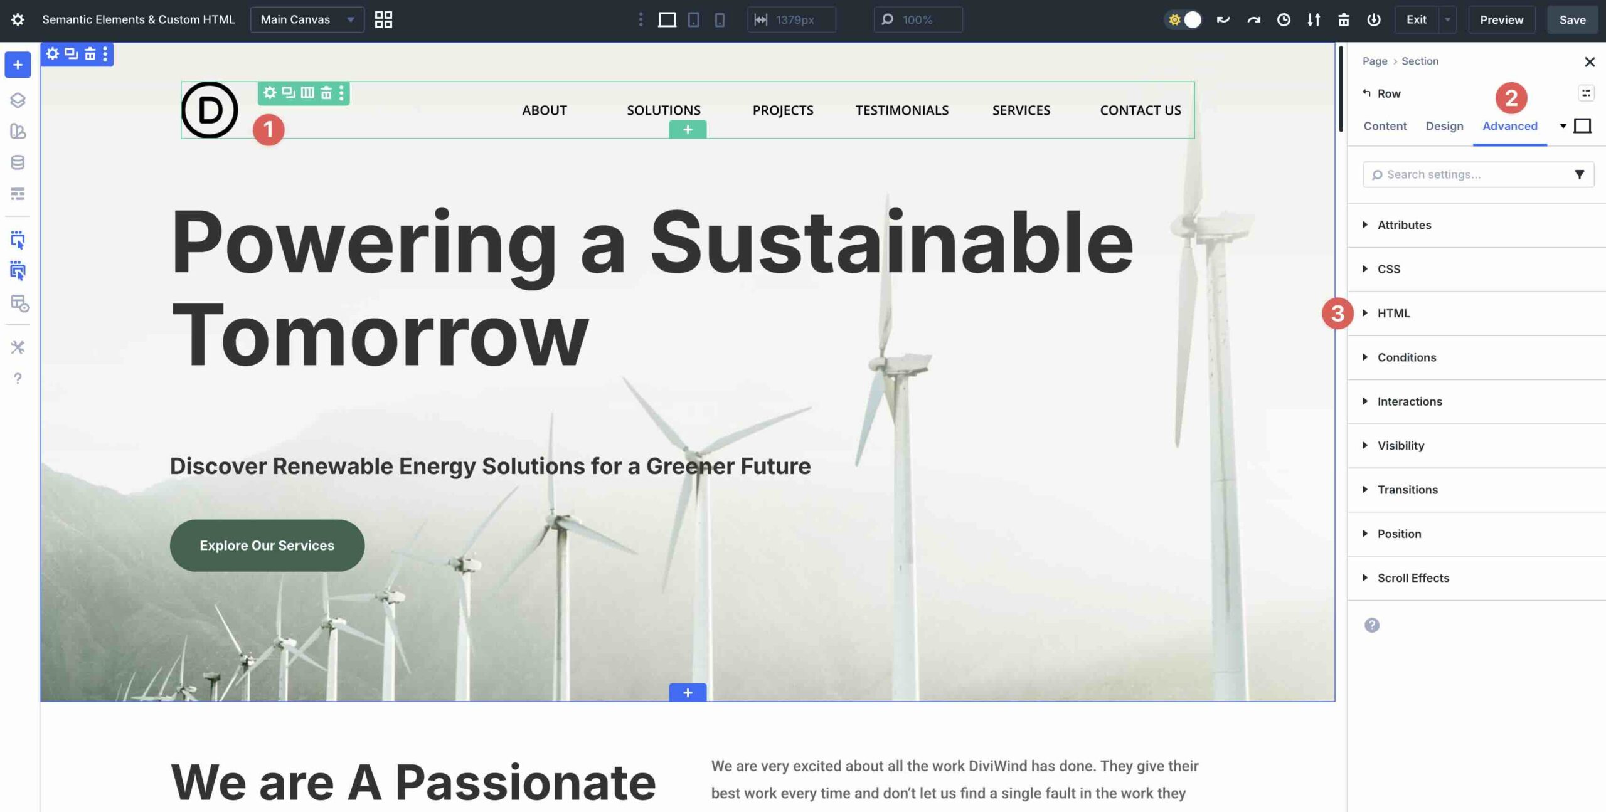Image resolution: width=1606 pixels, height=812 pixels.
Task: Click the blue add element plus button
Action: pos(18,65)
